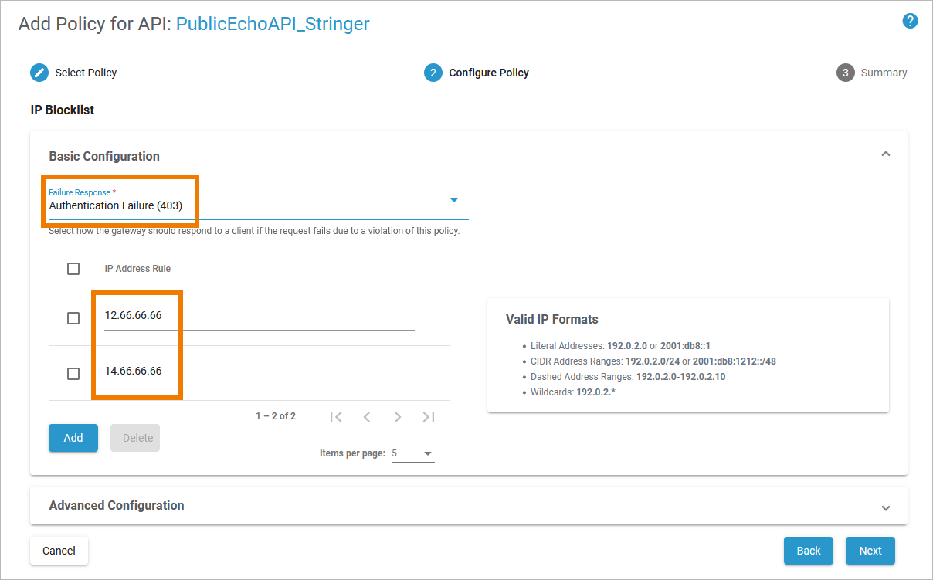Open the Failure Response dropdown
The width and height of the screenshot is (933, 580).
pyautogui.click(x=454, y=201)
